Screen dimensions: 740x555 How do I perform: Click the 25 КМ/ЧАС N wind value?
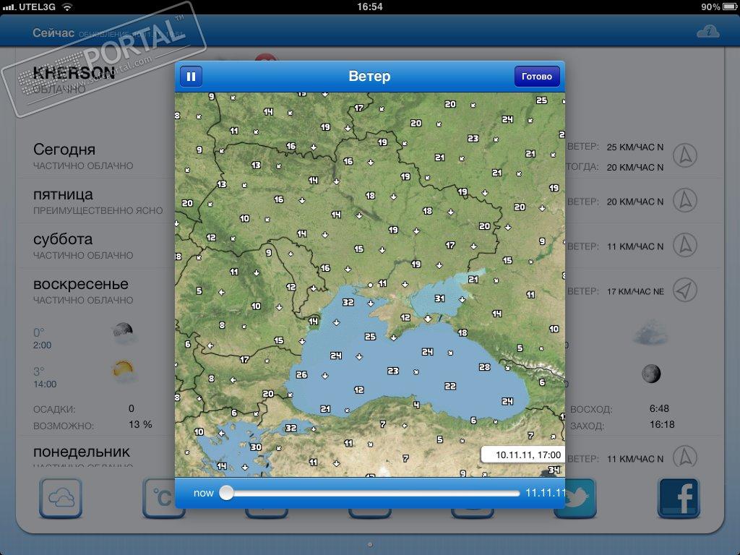pos(635,147)
